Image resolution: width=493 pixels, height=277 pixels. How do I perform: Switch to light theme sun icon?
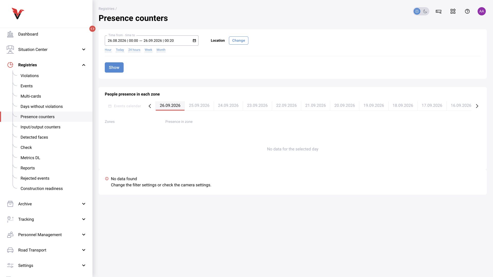417,11
